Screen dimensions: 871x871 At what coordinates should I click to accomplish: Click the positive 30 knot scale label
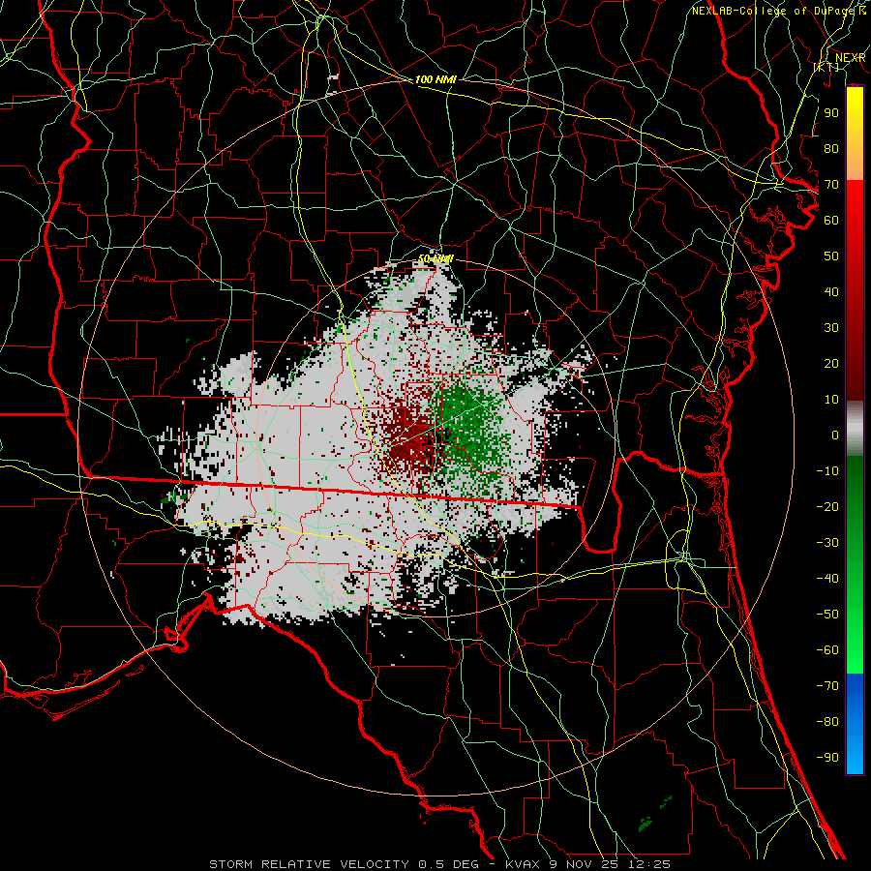pos(831,328)
